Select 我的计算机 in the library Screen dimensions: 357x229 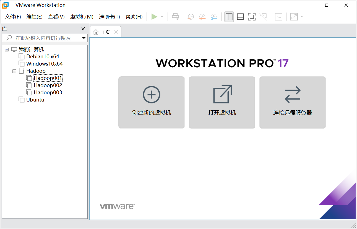point(31,50)
